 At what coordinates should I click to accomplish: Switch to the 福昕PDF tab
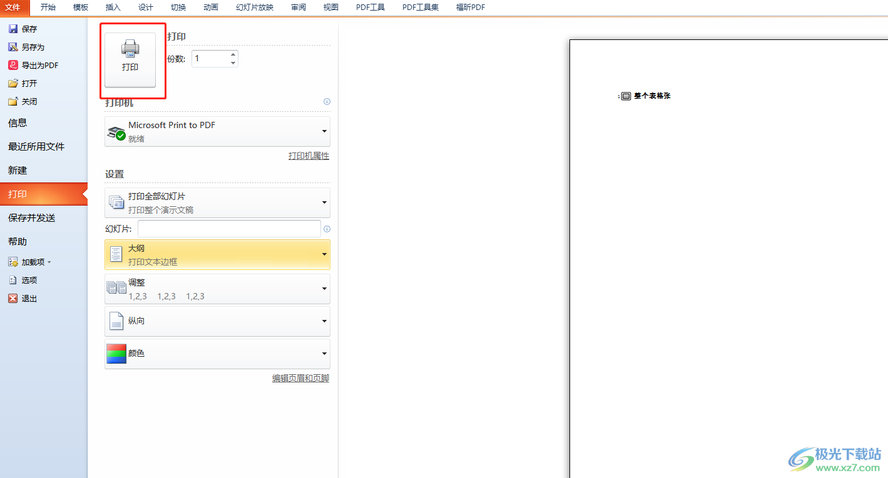click(x=471, y=7)
